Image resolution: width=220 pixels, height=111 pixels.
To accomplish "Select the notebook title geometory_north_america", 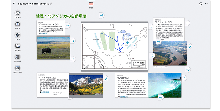I will (x=33, y=4).
